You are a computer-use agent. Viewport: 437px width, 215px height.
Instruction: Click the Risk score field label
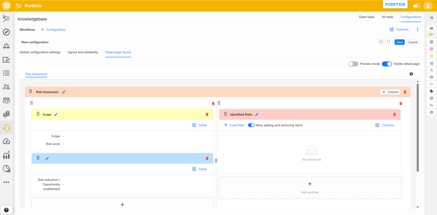[x=53, y=144]
